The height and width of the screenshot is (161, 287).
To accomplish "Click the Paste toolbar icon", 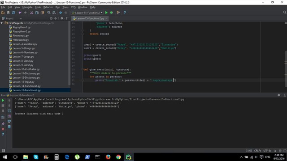I will [42, 13].
